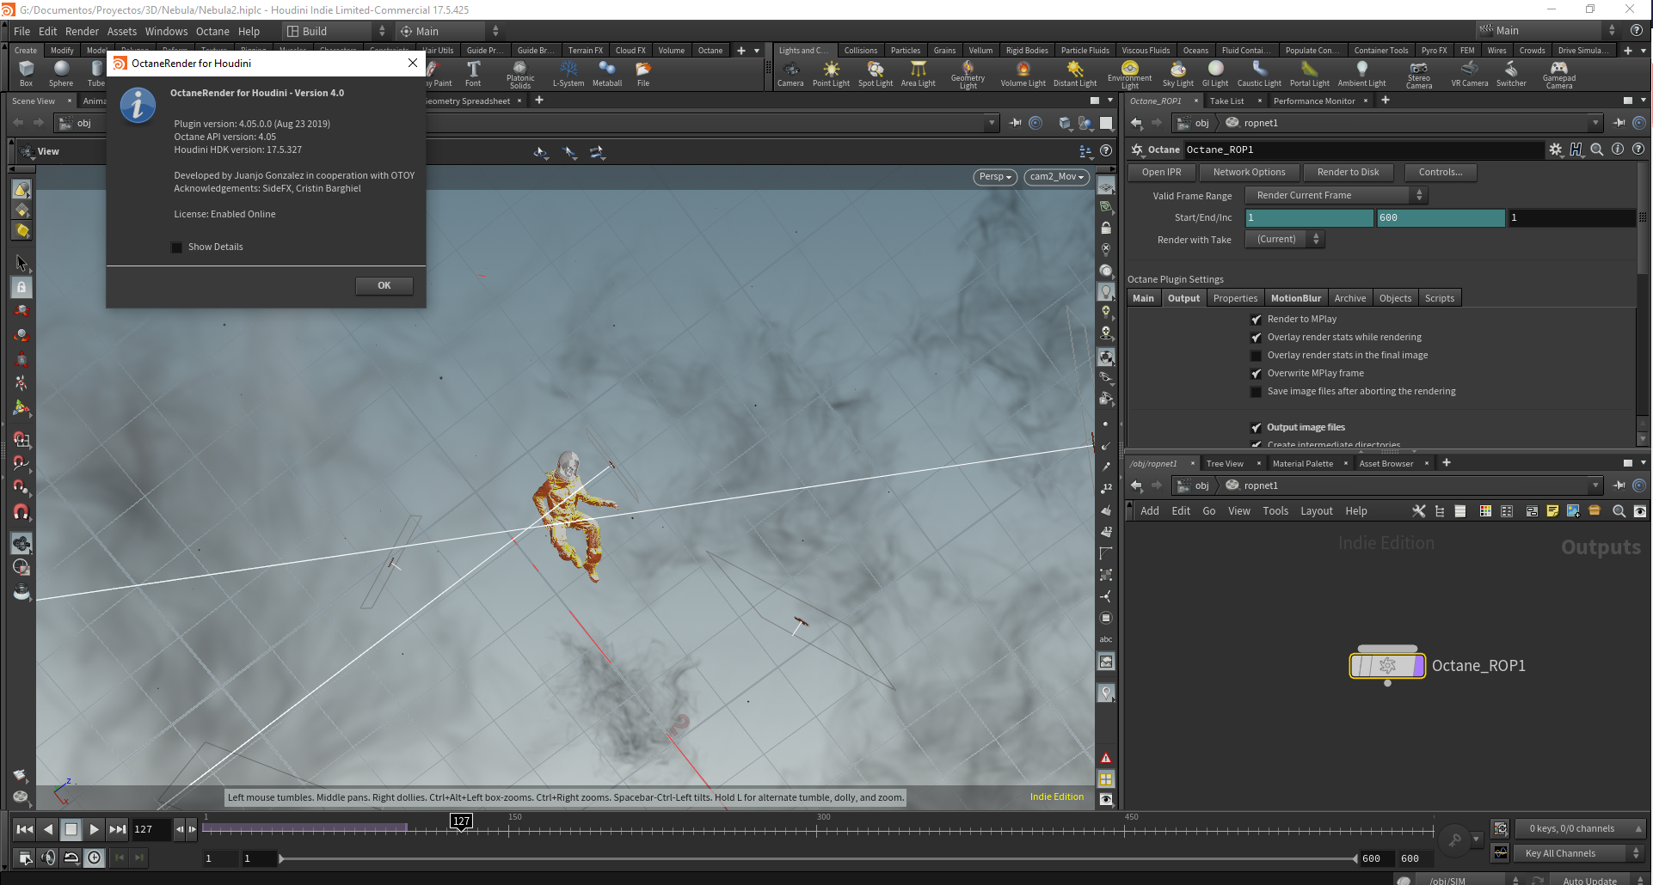Open the Persp viewport dropdown
Viewport: 1653px width, 885px height.
995,177
